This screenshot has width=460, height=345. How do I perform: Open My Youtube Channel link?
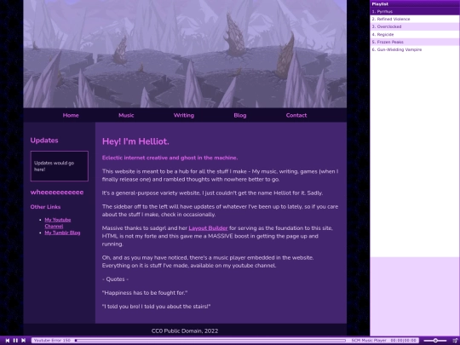point(58,222)
